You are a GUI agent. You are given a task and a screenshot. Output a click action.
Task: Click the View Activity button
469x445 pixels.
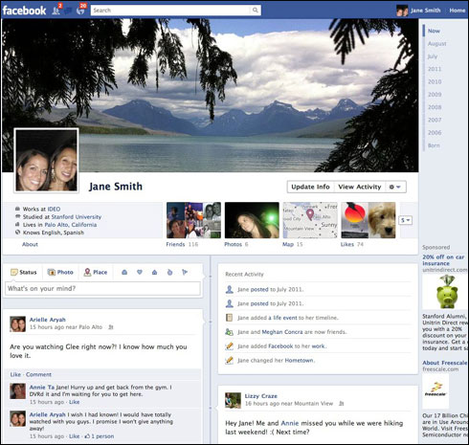click(360, 187)
